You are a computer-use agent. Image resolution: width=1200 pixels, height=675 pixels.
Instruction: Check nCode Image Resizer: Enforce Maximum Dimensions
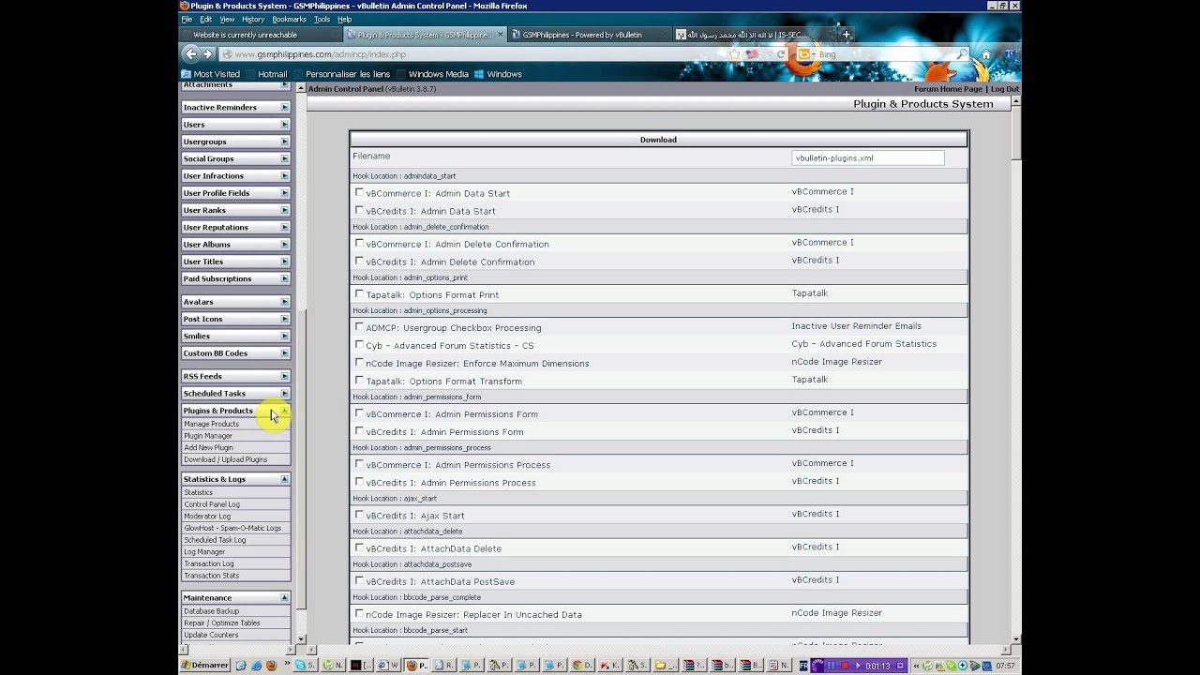(x=359, y=362)
